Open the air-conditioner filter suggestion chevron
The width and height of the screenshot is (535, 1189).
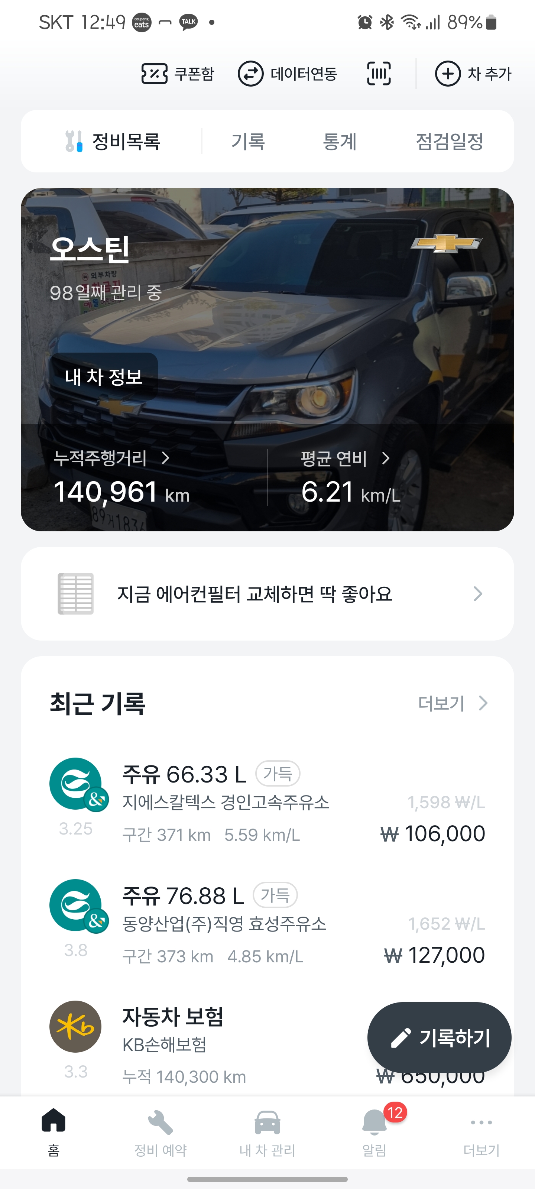pyautogui.click(x=477, y=594)
